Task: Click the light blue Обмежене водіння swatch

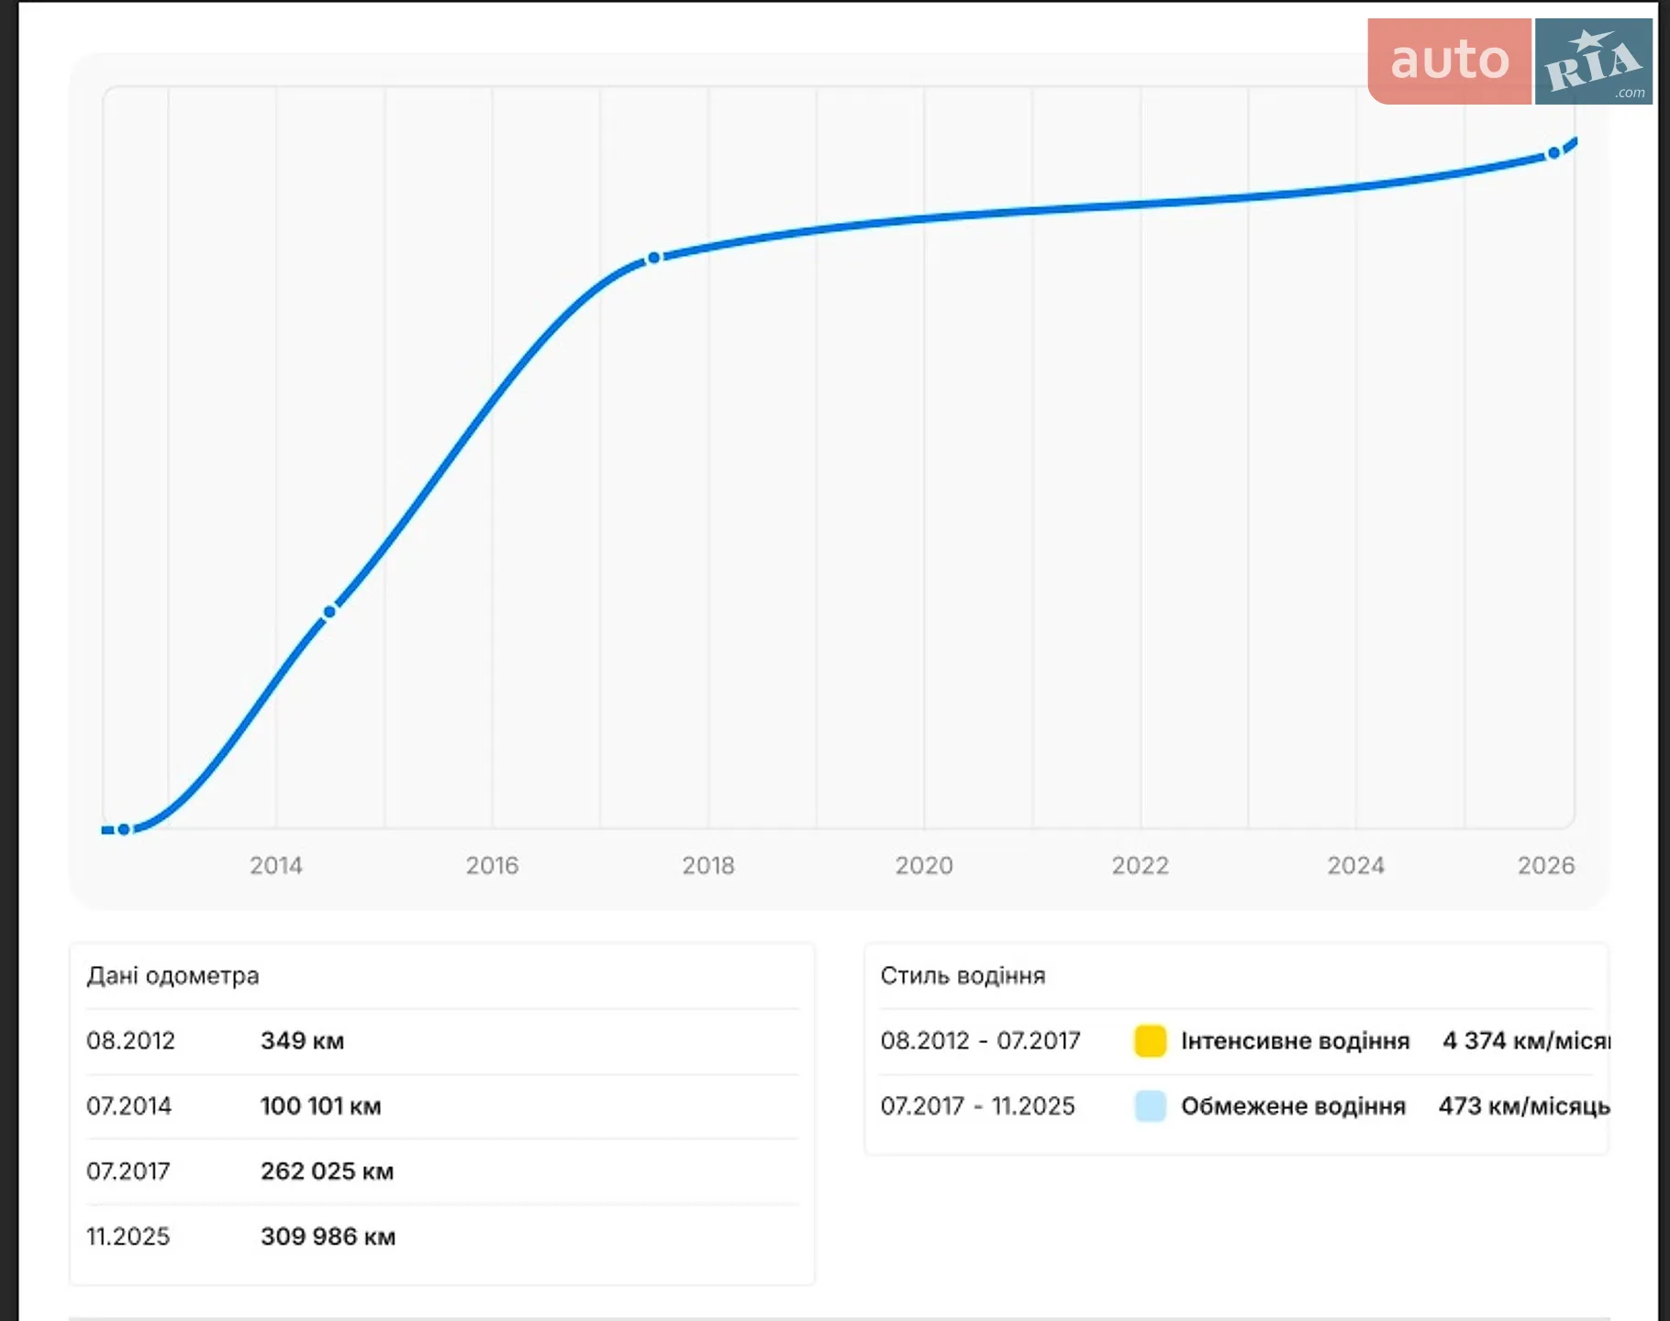Action: coord(1150,1106)
